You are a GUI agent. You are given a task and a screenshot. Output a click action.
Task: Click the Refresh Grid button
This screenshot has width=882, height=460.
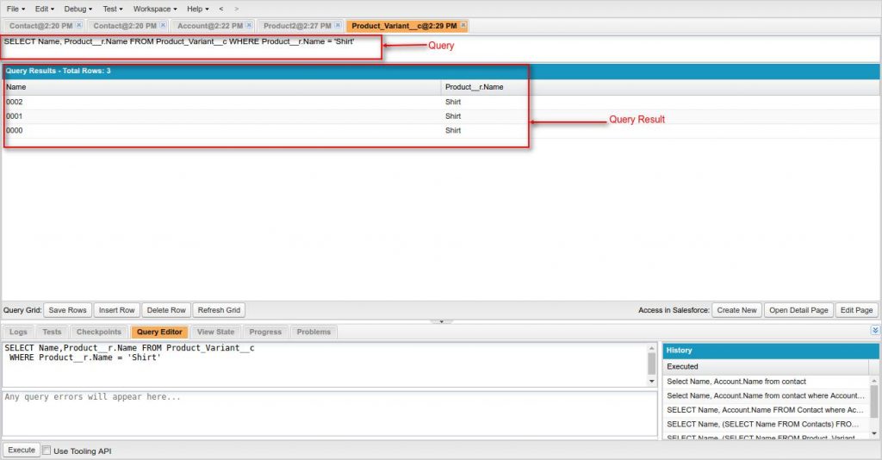point(220,310)
